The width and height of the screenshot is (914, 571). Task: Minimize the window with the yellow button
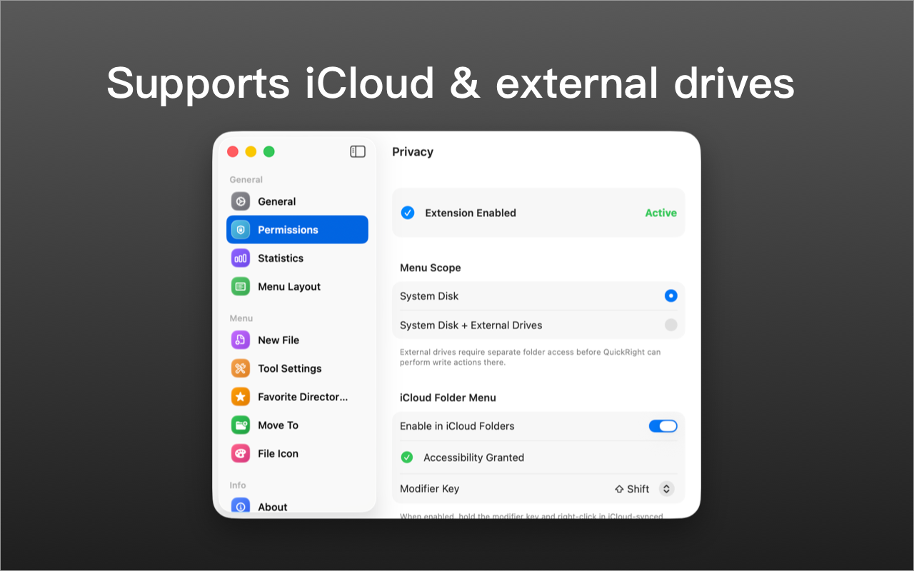point(251,151)
